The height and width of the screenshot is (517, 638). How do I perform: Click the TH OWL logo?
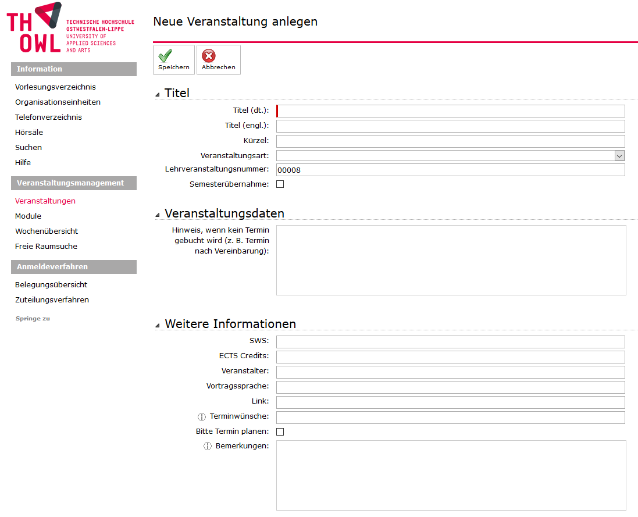point(70,28)
